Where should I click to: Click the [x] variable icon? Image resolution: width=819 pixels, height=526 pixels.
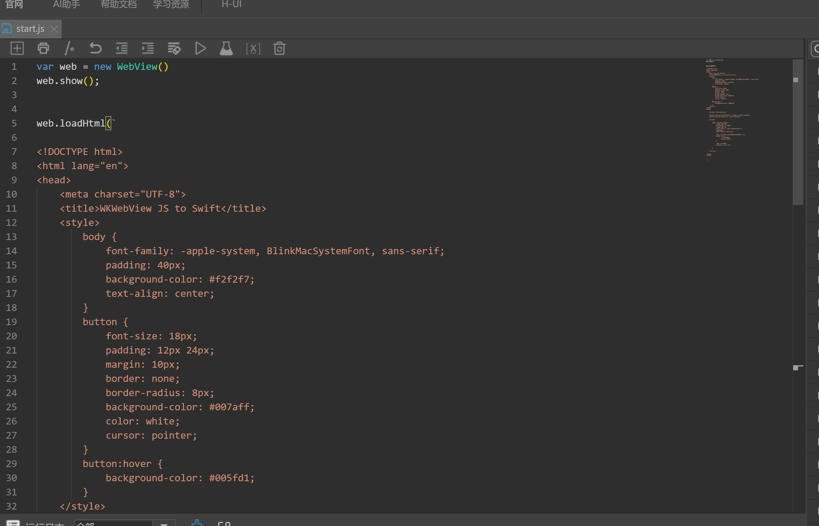(x=253, y=49)
